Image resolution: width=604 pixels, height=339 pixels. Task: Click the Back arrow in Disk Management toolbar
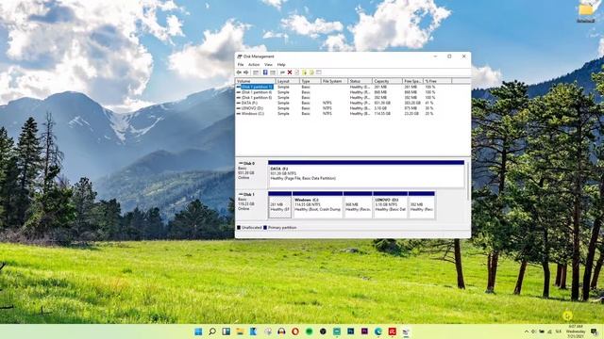click(x=239, y=73)
